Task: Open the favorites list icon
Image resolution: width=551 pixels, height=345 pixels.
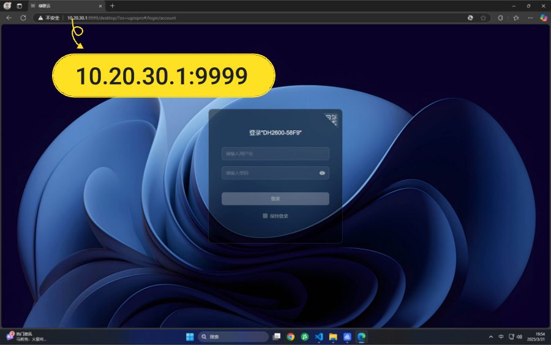Action: (516, 18)
